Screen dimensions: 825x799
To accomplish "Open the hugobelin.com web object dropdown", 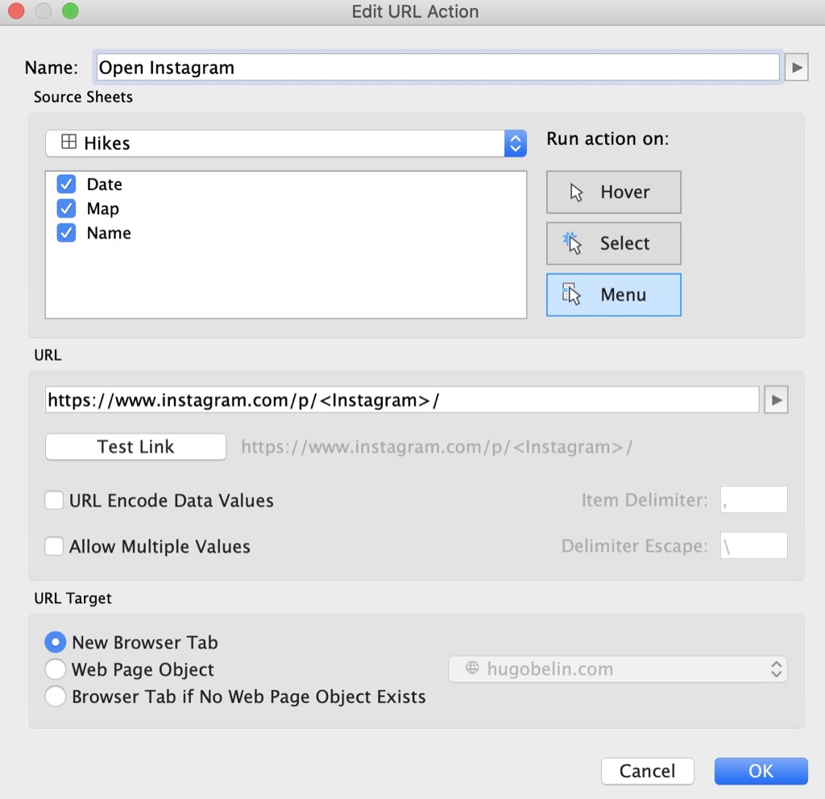I will (776, 669).
